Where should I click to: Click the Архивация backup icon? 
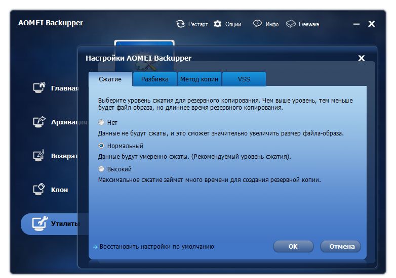[39, 121]
